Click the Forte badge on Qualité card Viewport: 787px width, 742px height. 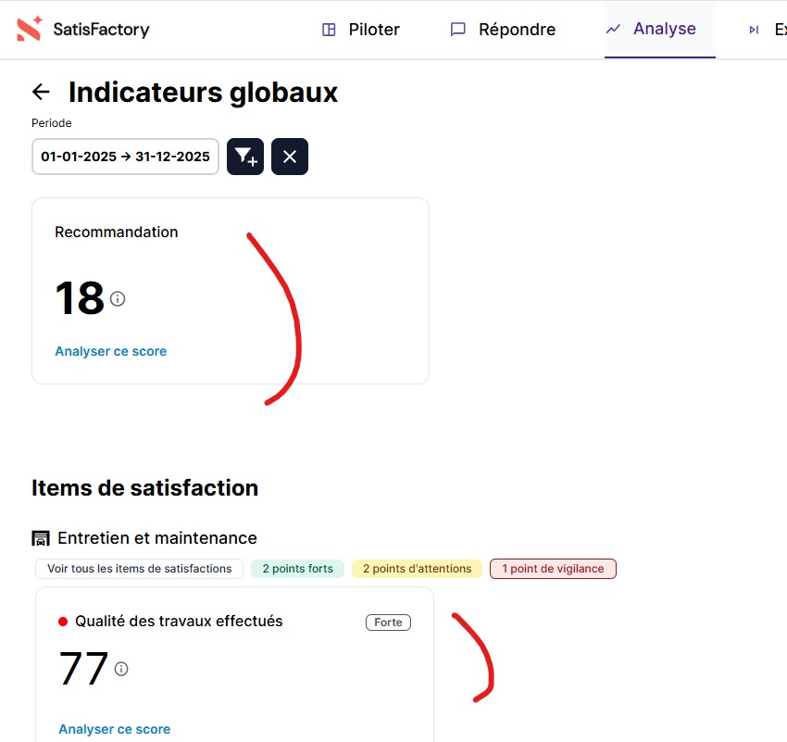388,623
